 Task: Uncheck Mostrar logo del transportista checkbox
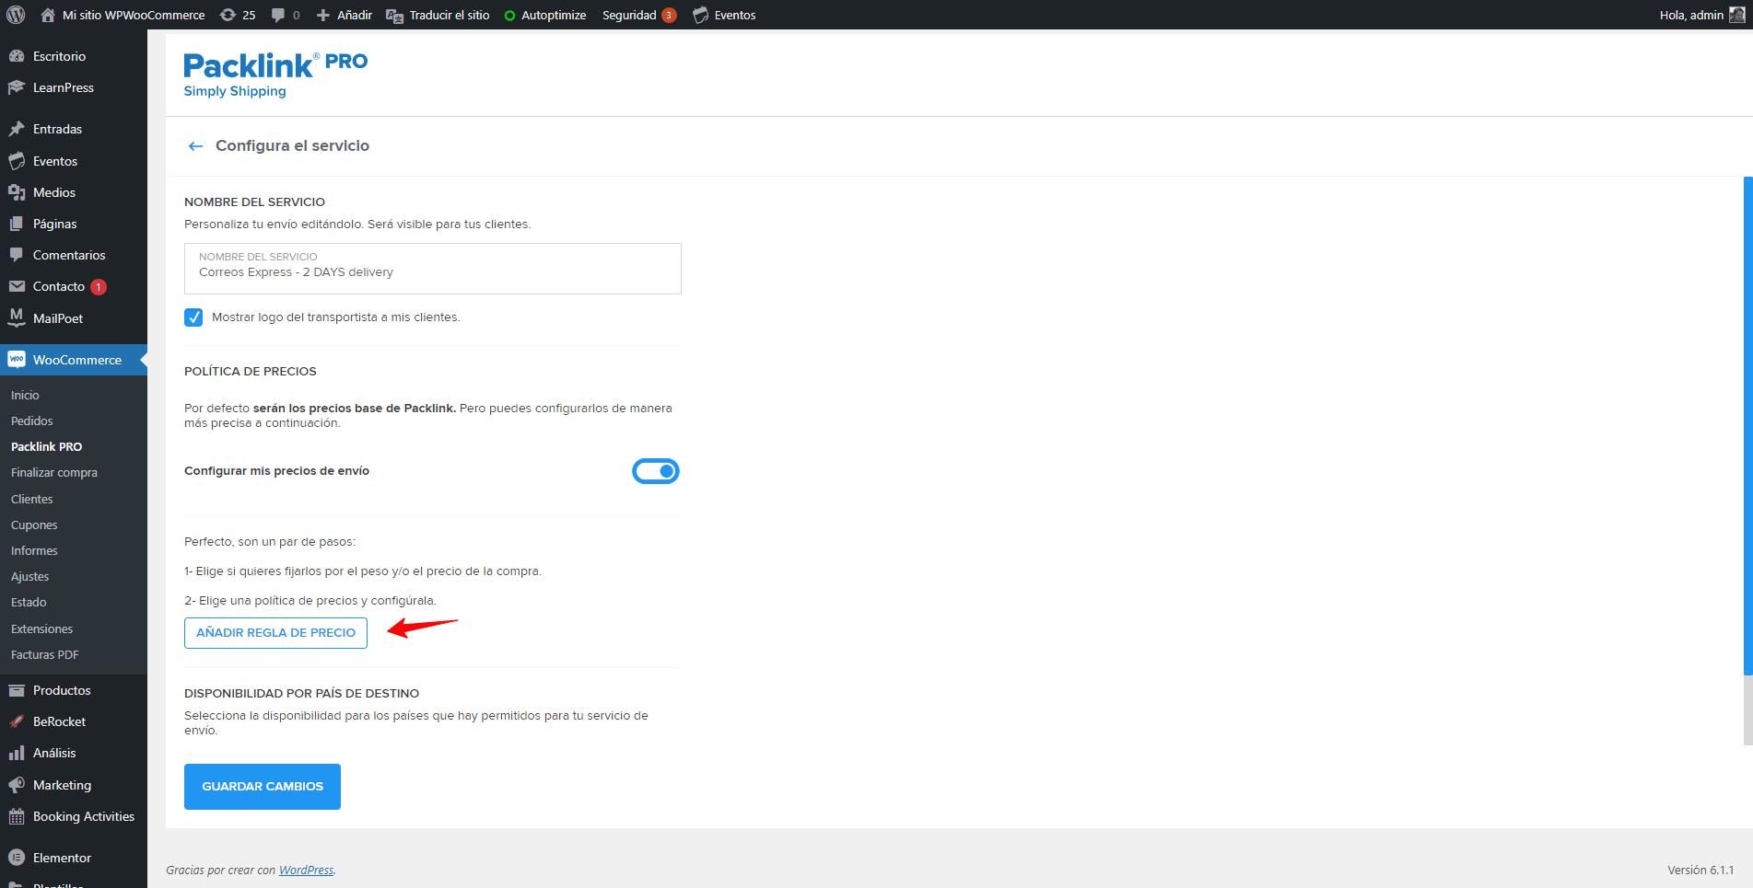[x=193, y=317]
